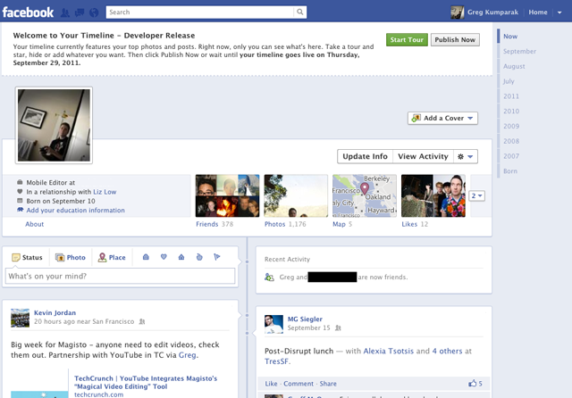572x398 pixels.
Task: Jump to 2010 on the timeline
Action: (x=511, y=111)
